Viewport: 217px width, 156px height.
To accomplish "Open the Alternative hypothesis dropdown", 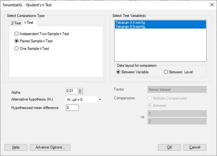I will click(99, 100).
